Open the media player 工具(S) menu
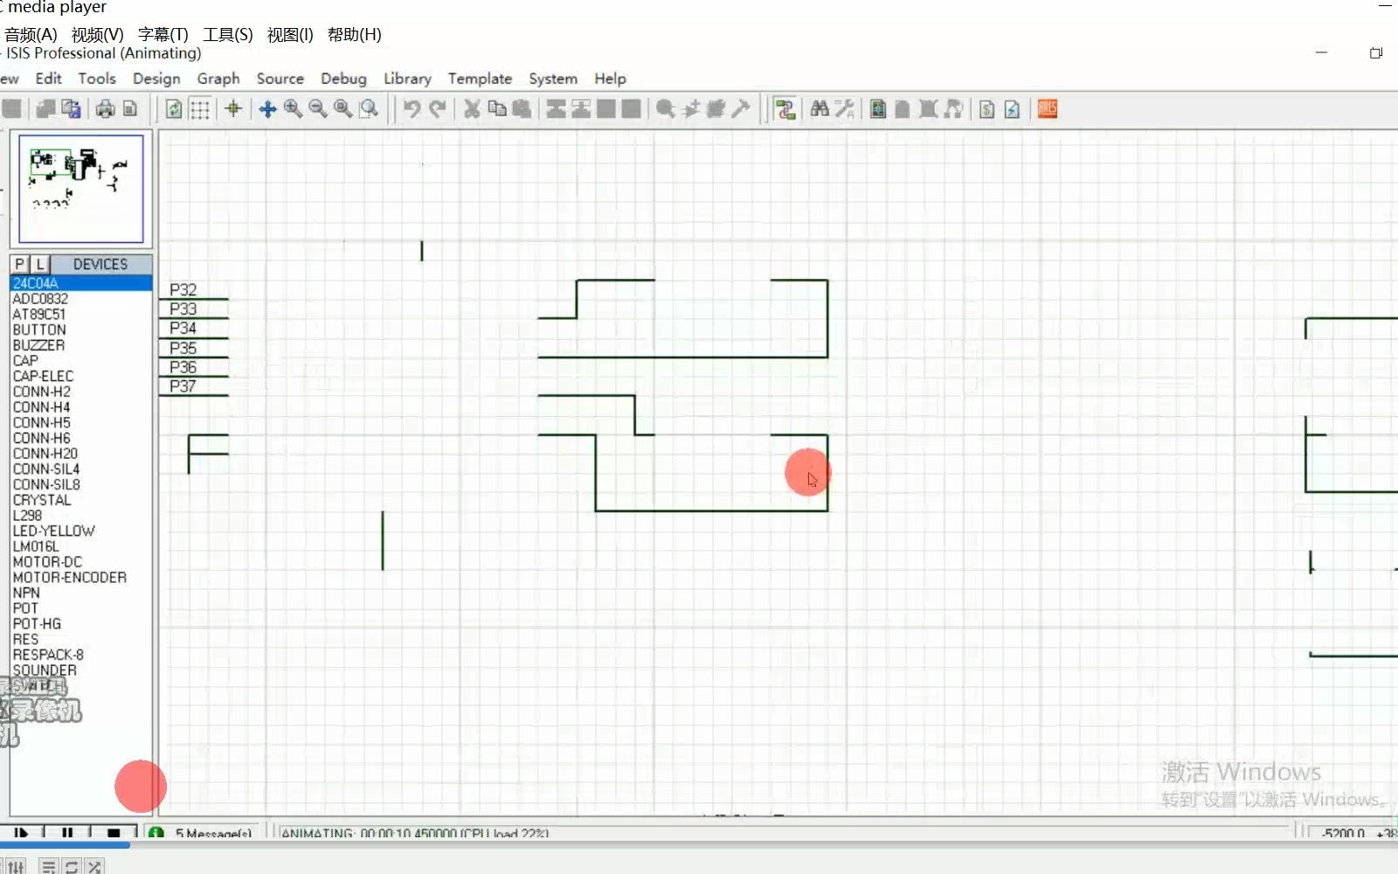Viewport: 1398px width, 874px height. [228, 35]
